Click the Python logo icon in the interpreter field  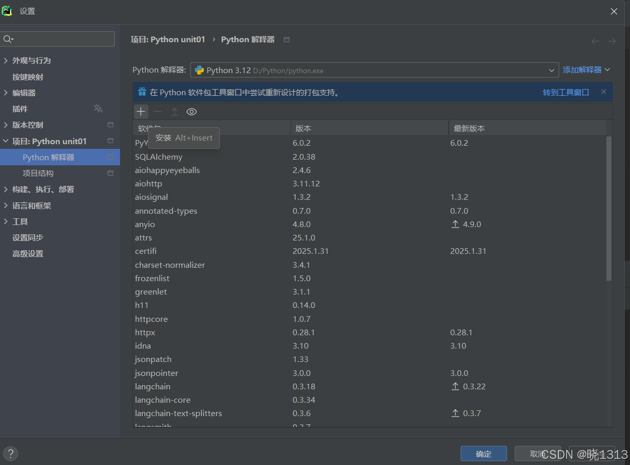(x=199, y=71)
